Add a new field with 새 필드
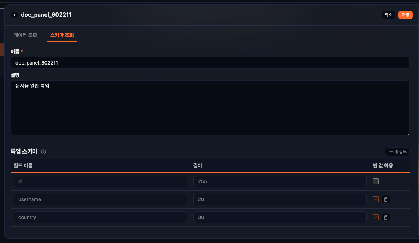Image resolution: width=419 pixels, height=243 pixels. [397, 152]
